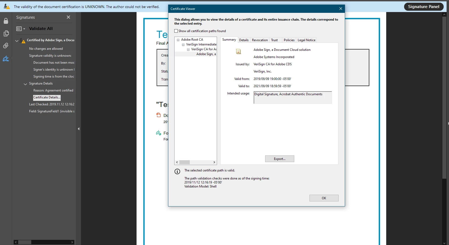
Task: Select Adobe Root CA certificate
Action: (x=192, y=40)
